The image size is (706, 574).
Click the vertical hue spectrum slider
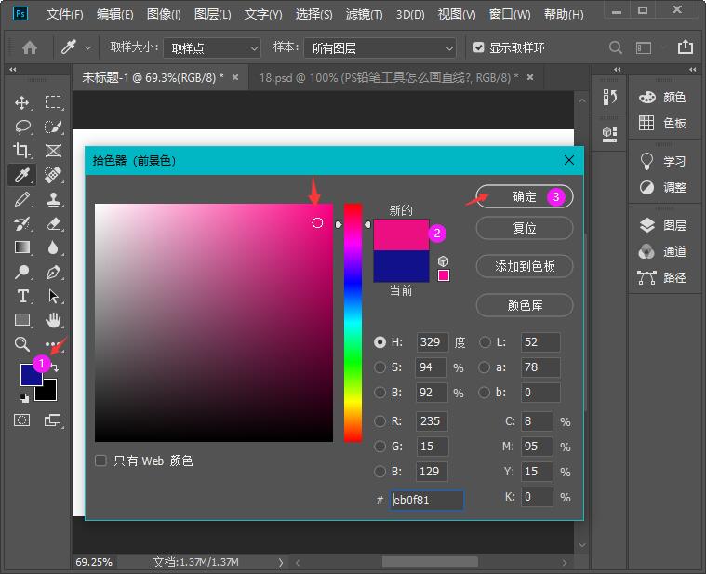353,322
